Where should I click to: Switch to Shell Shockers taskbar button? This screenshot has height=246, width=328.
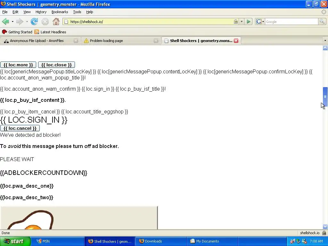tap(110, 241)
